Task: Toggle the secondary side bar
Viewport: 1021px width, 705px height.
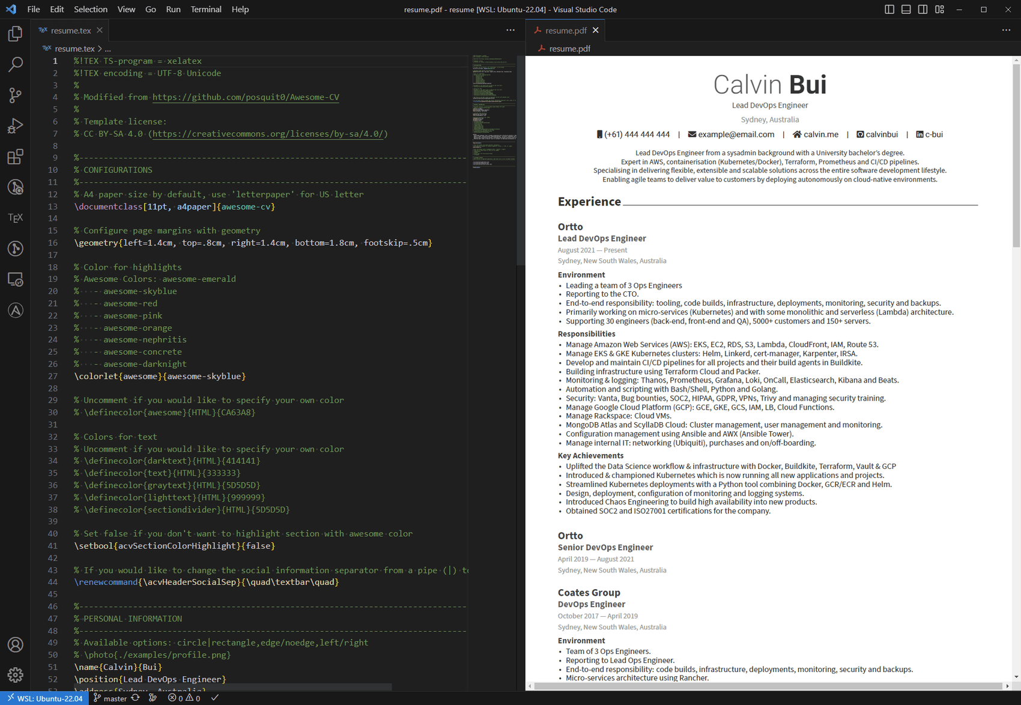Action: [x=923, y=9]
